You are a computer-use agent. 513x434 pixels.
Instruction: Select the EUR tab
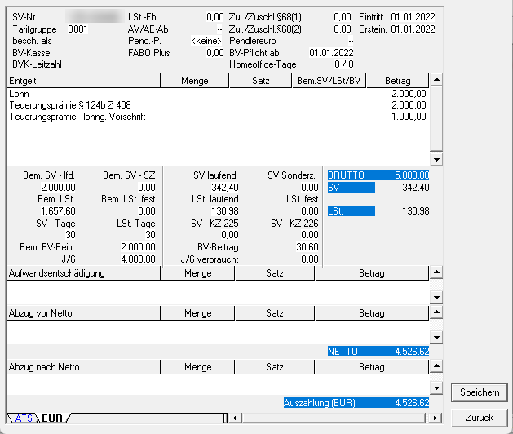click(52, 418)
